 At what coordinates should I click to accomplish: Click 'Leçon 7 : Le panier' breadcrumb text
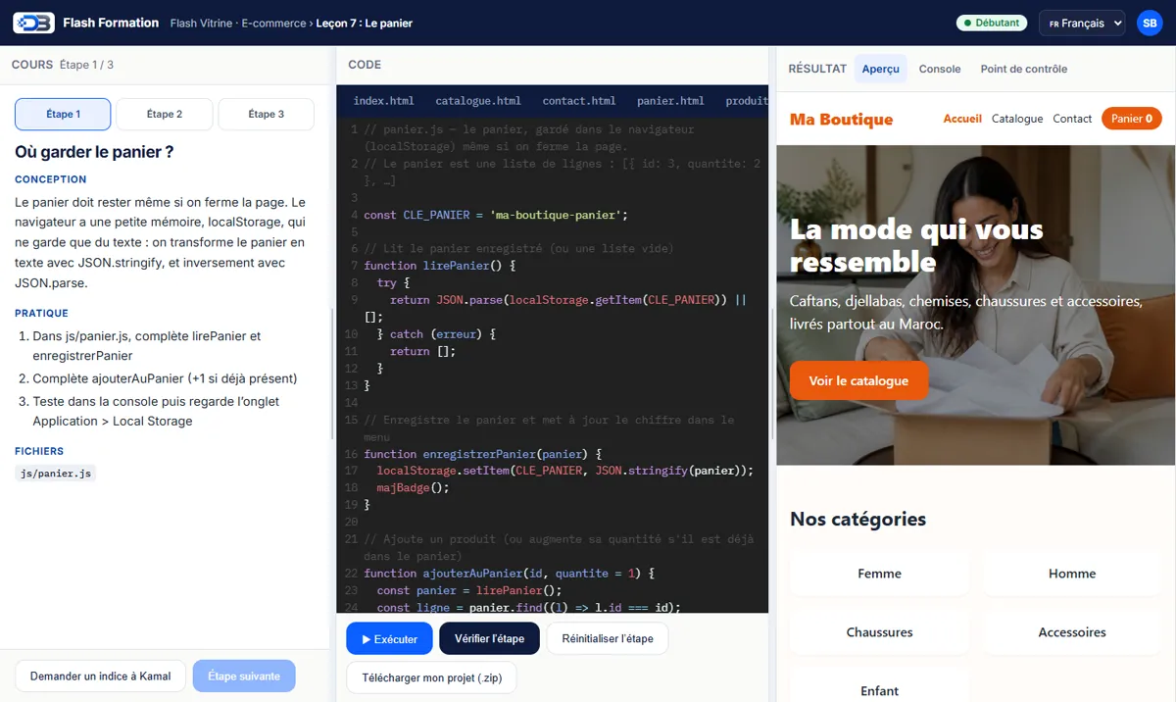click(x=364, y=23)
